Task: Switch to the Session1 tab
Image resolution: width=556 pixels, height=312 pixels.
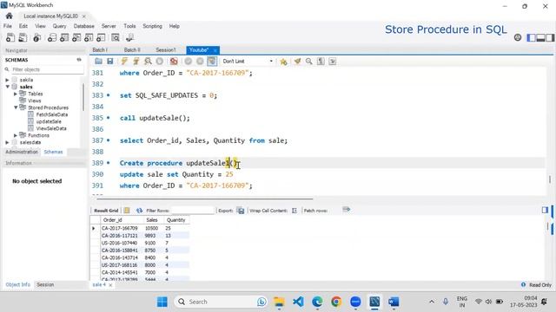Action: [x=166, y=50]
